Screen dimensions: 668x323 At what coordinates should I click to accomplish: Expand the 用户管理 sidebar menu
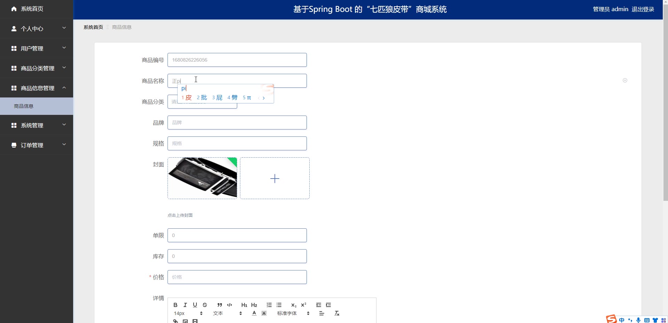pyautogui.click(x=37, y=48)
